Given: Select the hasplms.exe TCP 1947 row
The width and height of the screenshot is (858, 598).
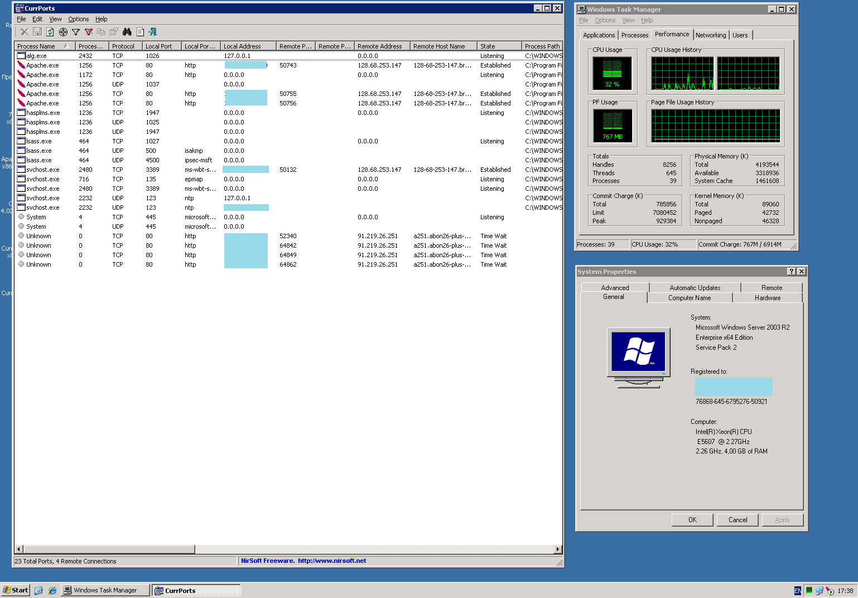Looking at the screenshot, I should click(288, 113).
